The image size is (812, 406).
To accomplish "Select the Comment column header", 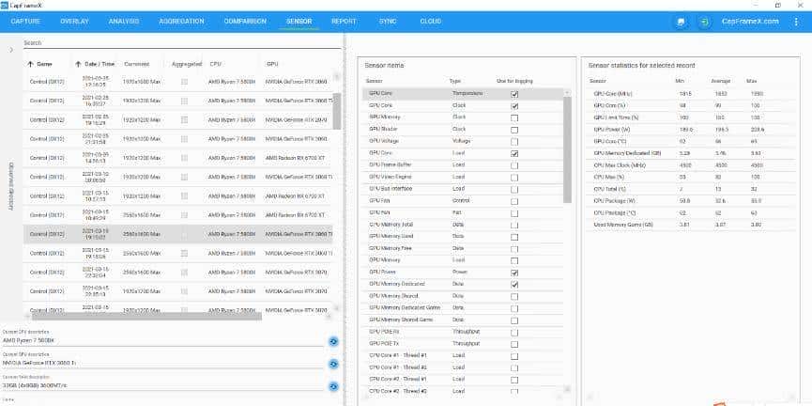I will (x=137, y=64).
